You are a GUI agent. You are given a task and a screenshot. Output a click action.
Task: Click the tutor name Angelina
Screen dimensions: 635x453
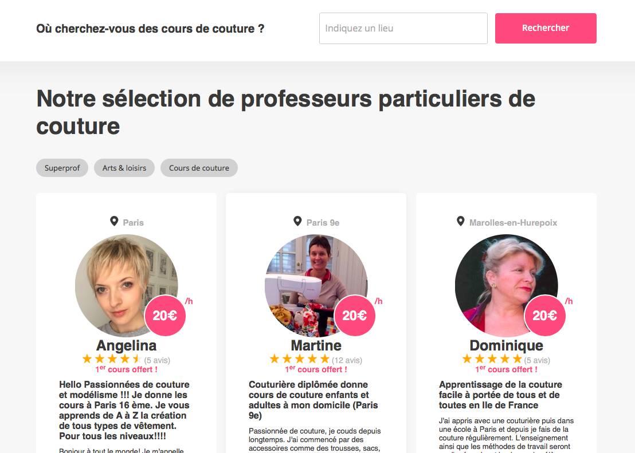pyautogui.click(x=126, y=345)
